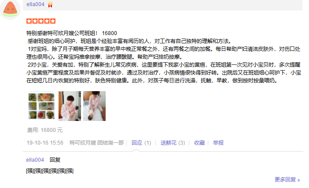Click the third orange rating star
This screenshot has height=188, width=309.
coord(41,21)
